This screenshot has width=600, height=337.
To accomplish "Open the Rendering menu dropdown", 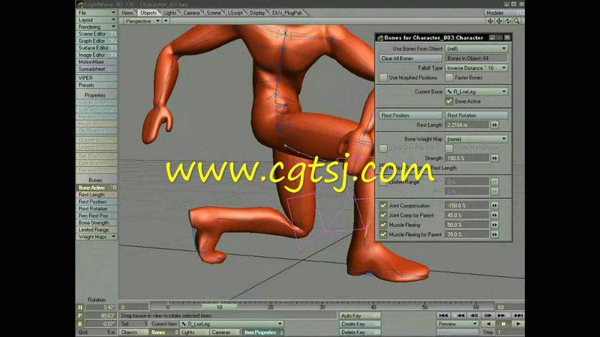I will 97,27.
